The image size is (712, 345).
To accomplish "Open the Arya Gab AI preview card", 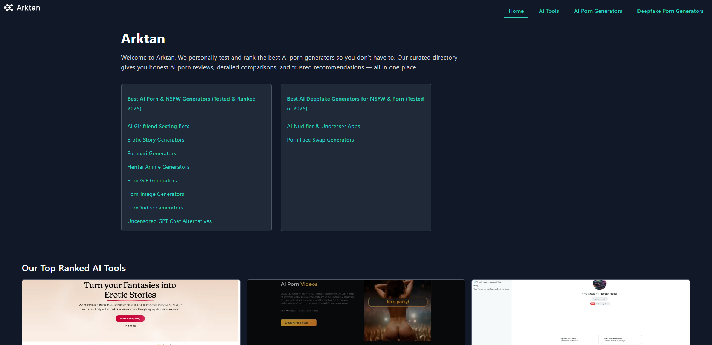I will pyautogui.click(x=580, y=312).
